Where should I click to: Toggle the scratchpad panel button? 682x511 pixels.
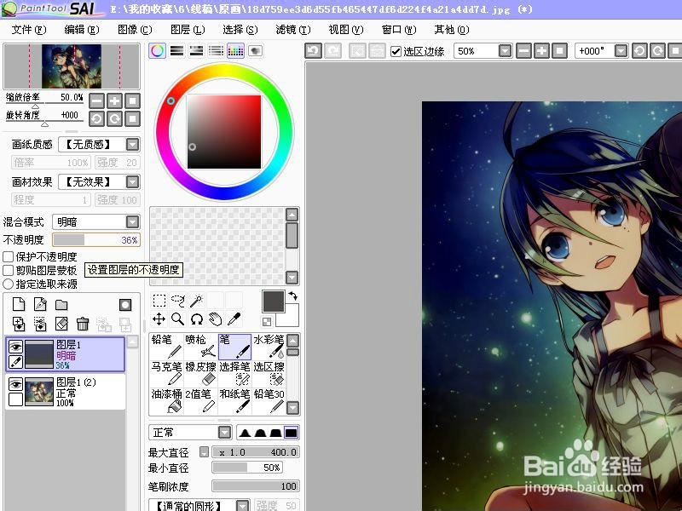[x=255, y=51]
